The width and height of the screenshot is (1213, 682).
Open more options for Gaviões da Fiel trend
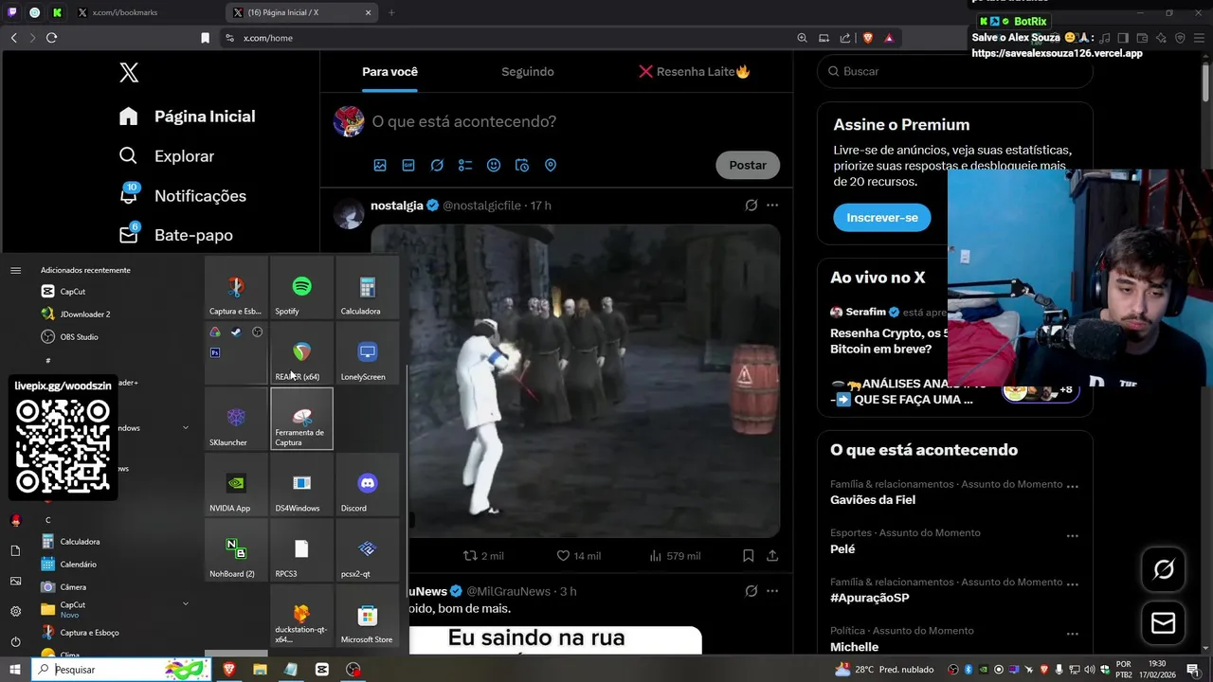click(1073, 486)
